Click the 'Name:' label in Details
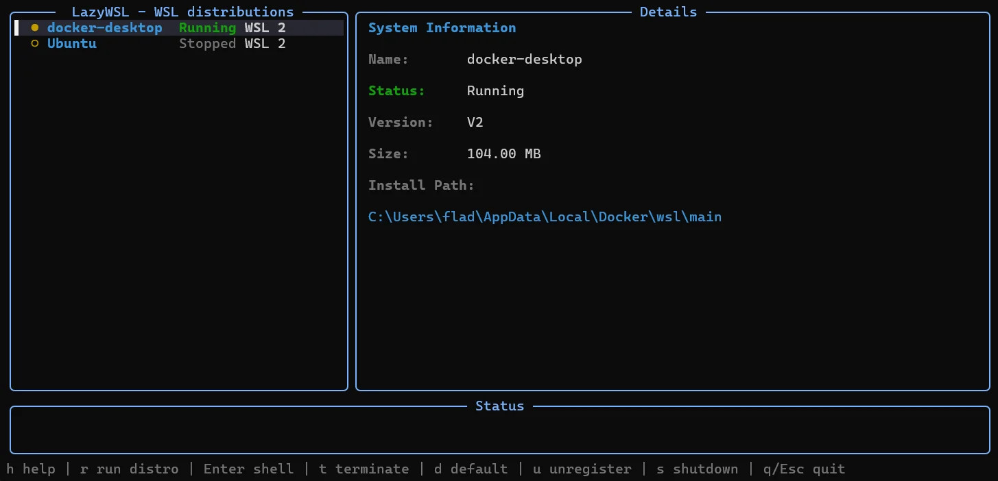 click(x=389, y=60)
